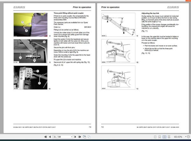191x141 pixels.
Task: Click 'Proceed as follows:' line
Action: pyautogui.click(x=148, y=43)
